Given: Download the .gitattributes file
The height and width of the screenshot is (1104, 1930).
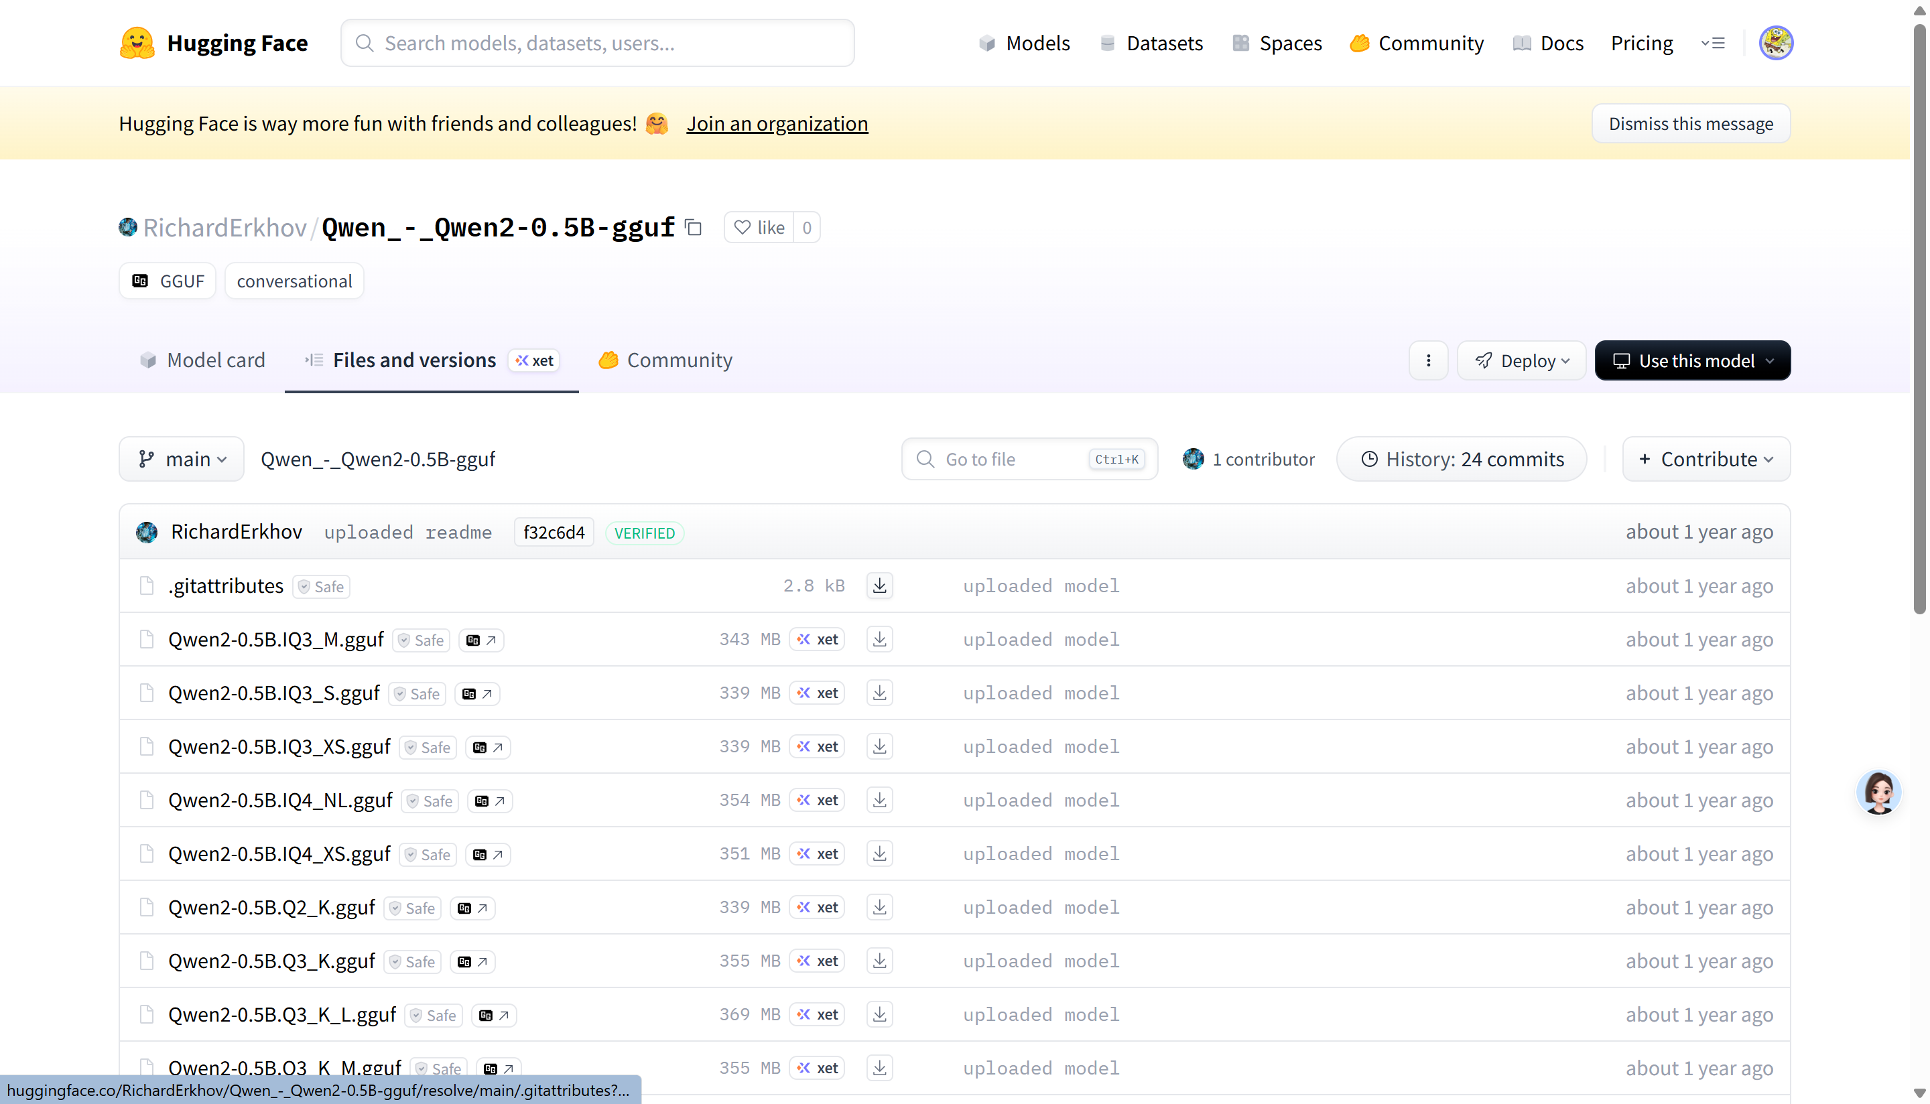Looking at the screenshot, I should [x=879, y=585].
